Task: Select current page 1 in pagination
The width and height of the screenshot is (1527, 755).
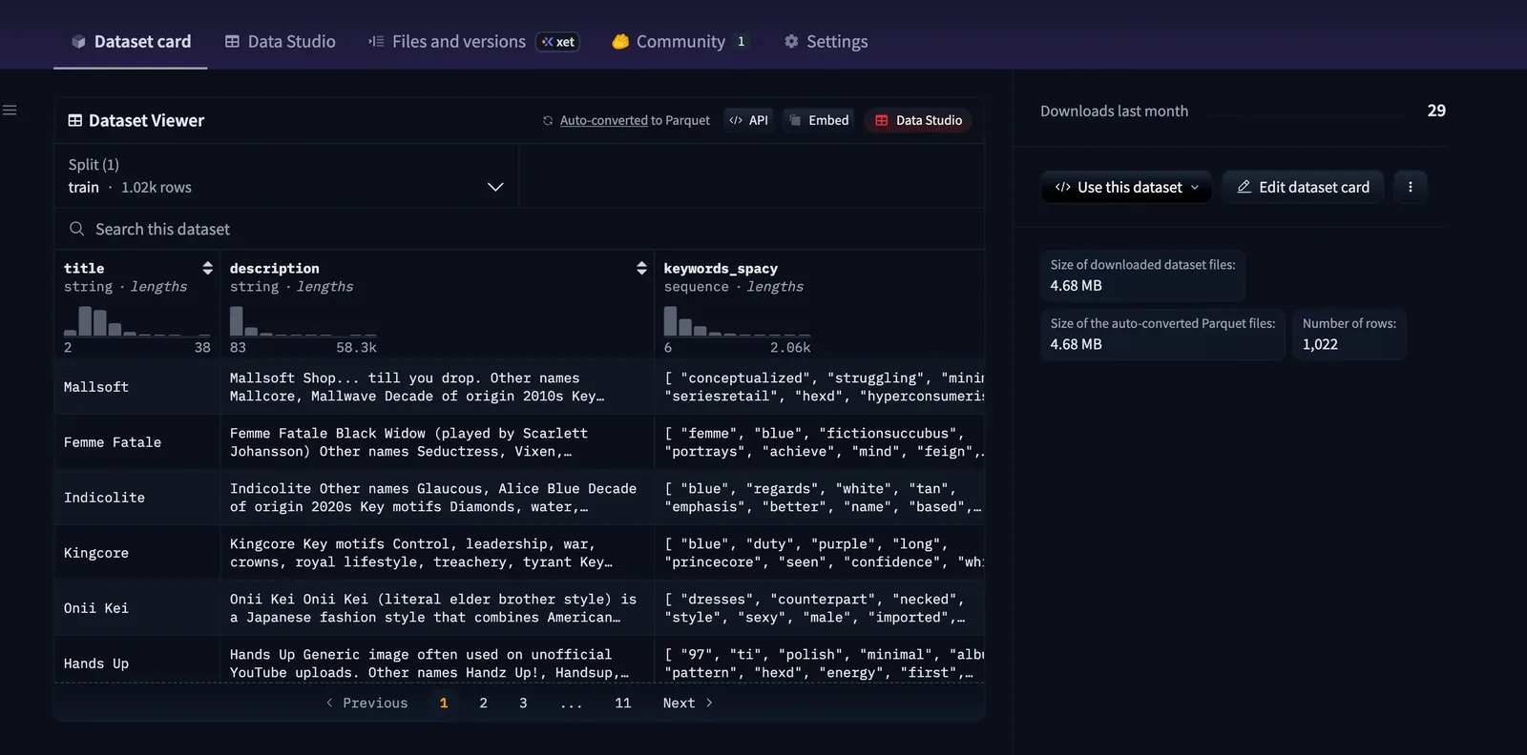Action: [444, 703]
